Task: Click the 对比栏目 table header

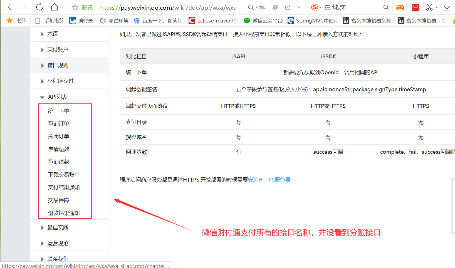Action: 136,56
